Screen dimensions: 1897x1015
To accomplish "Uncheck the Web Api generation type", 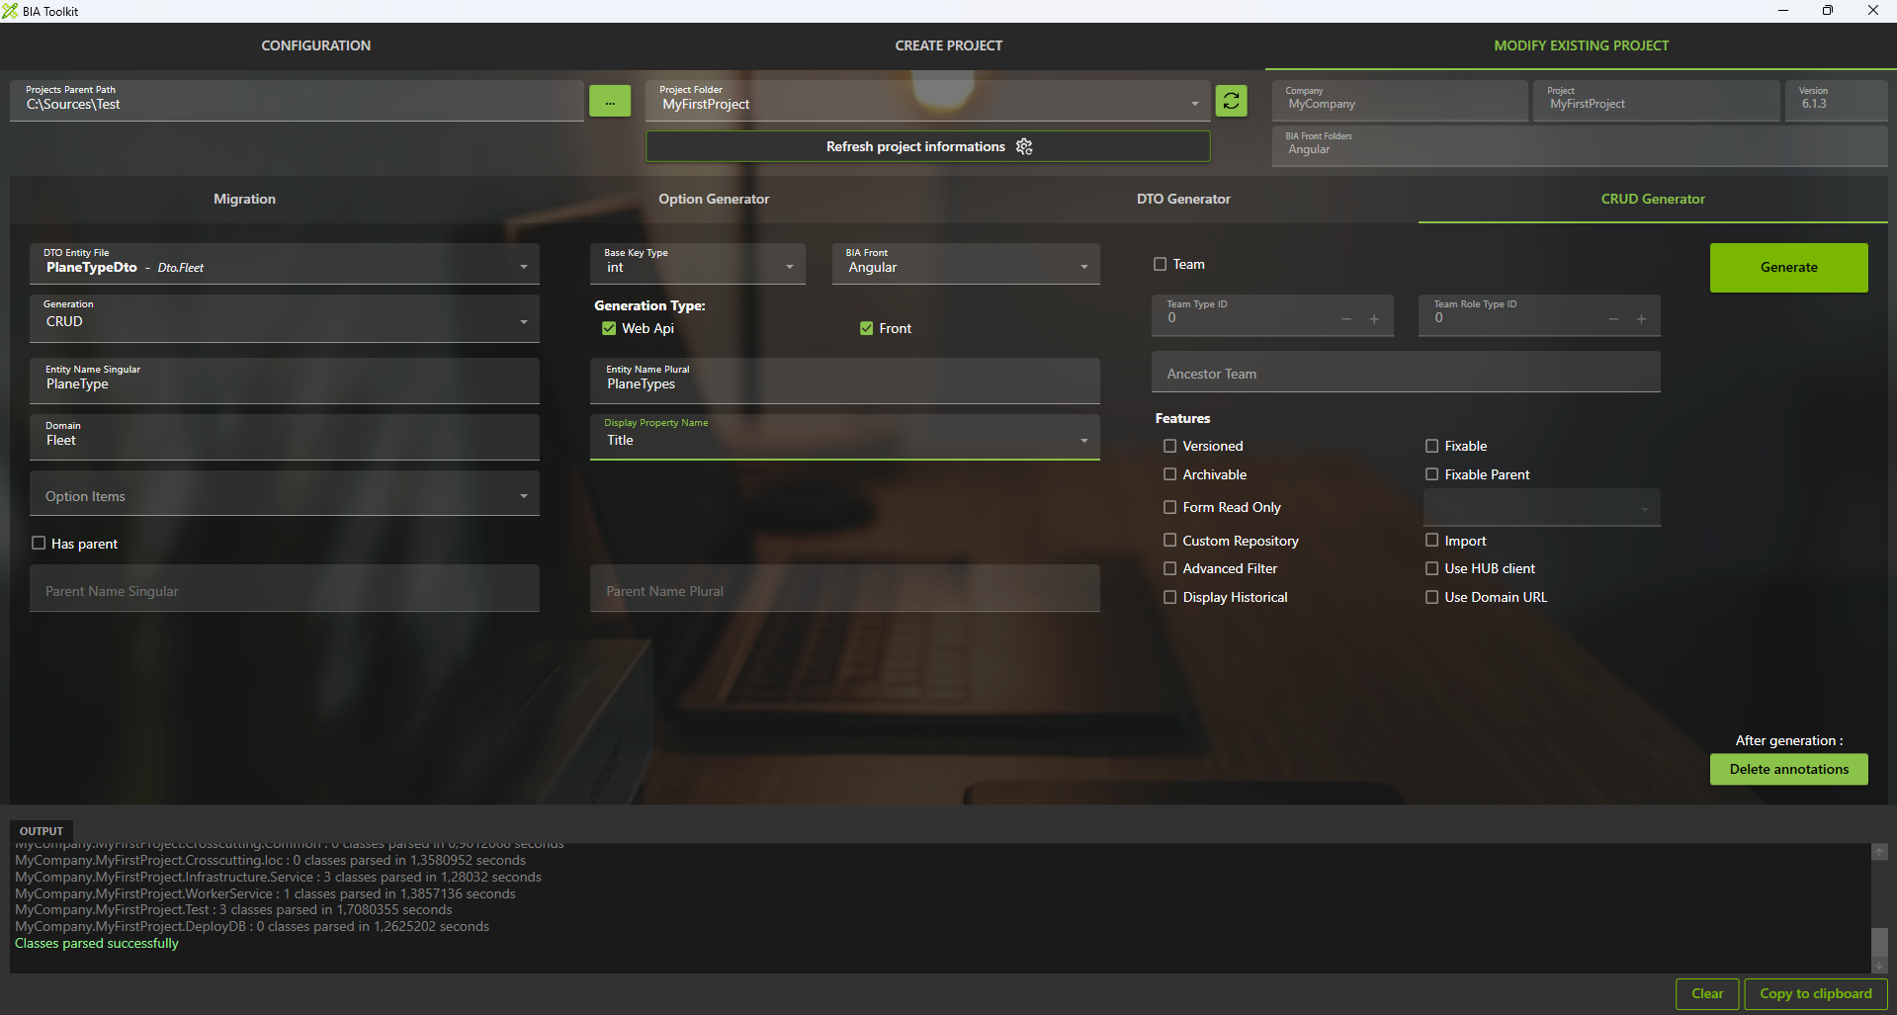I will click(x=609, y=328).
